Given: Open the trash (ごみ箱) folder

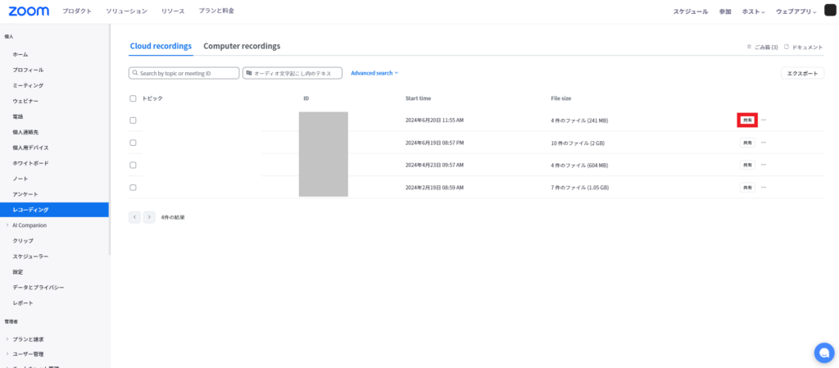Looking at the screenshot, I should tap(763, 47).
